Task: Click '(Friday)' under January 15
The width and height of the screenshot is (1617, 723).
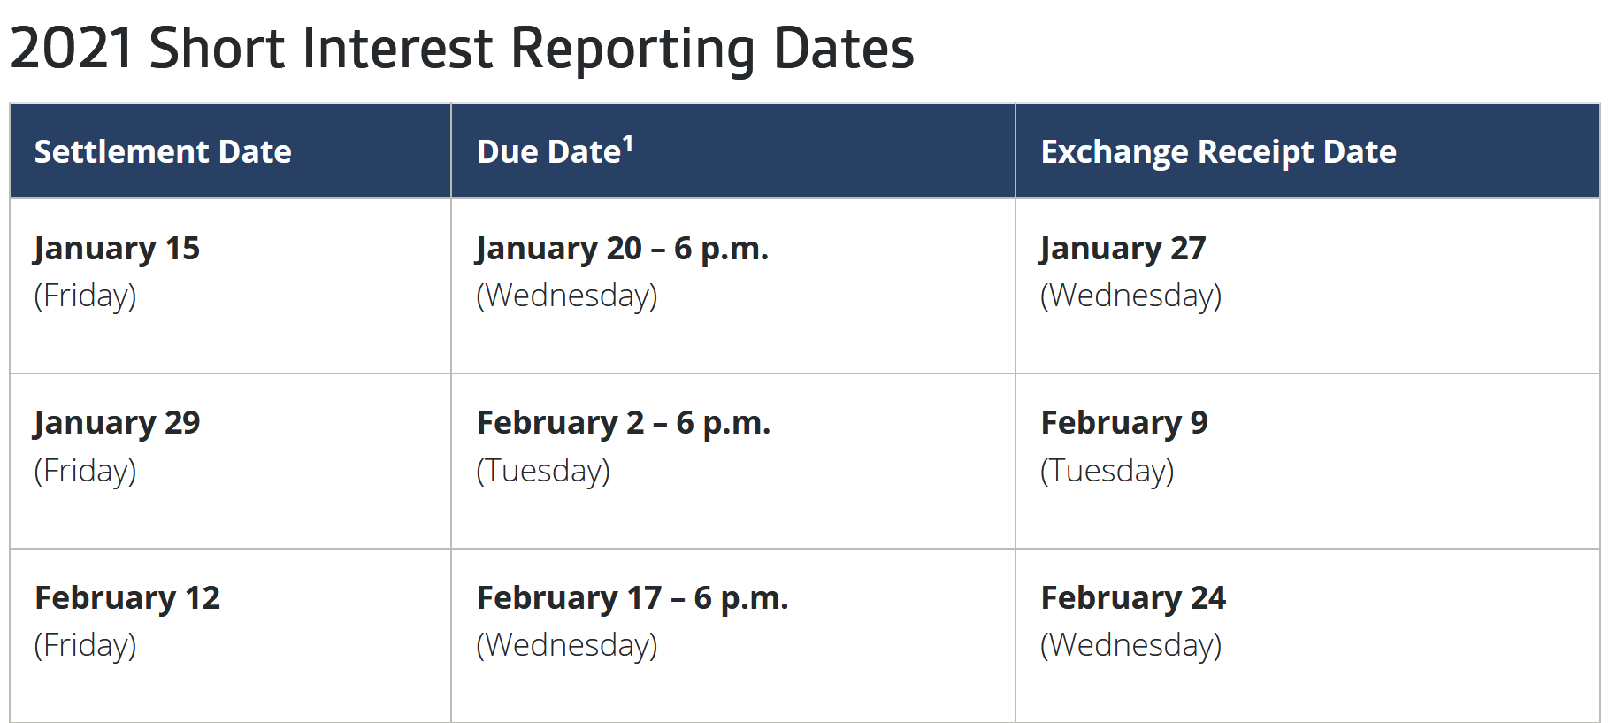Action: (x=85, y=296)
